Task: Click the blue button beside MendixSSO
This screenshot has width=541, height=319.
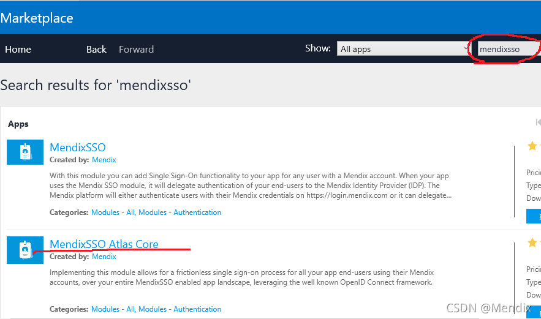Action: tap(534, 216)
